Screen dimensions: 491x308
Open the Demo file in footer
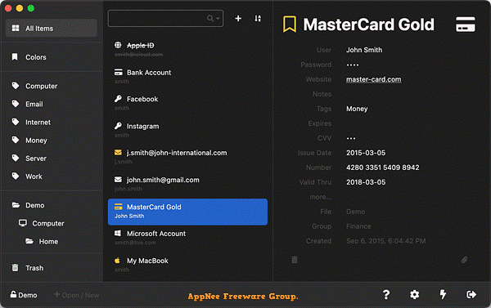point(24,295)
